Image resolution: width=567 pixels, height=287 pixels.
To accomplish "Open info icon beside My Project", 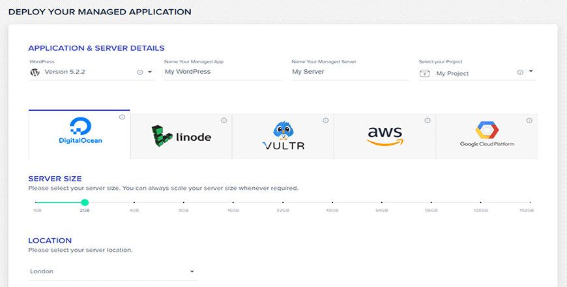I will coord(520,72).
